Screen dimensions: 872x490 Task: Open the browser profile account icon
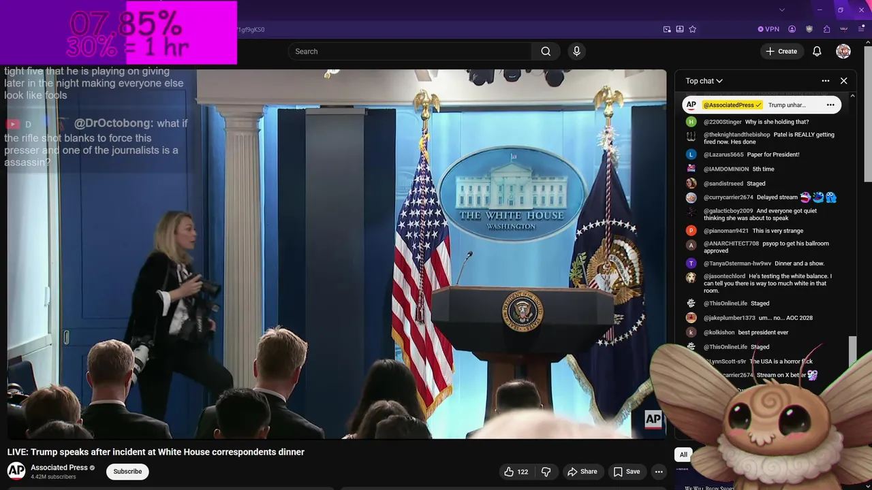pyautogui.click(x=792, y=29)
